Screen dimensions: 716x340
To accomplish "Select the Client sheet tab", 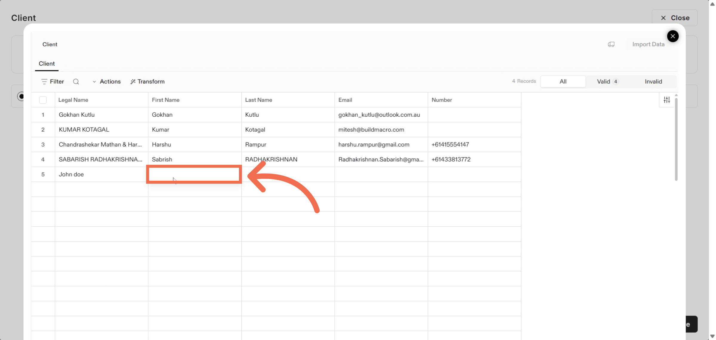I will pyautogui.click(x=47, y=64).
